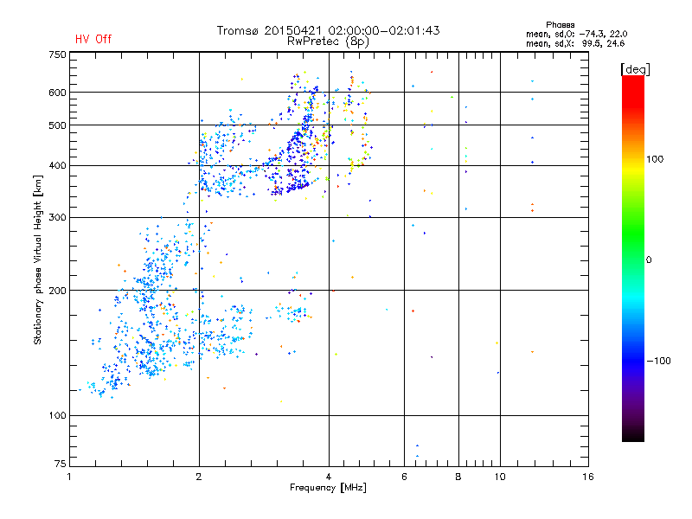
Task: Click the 'mean, sd,X: 99.5, 24.6' statistics line
Action: click(575, 43)
